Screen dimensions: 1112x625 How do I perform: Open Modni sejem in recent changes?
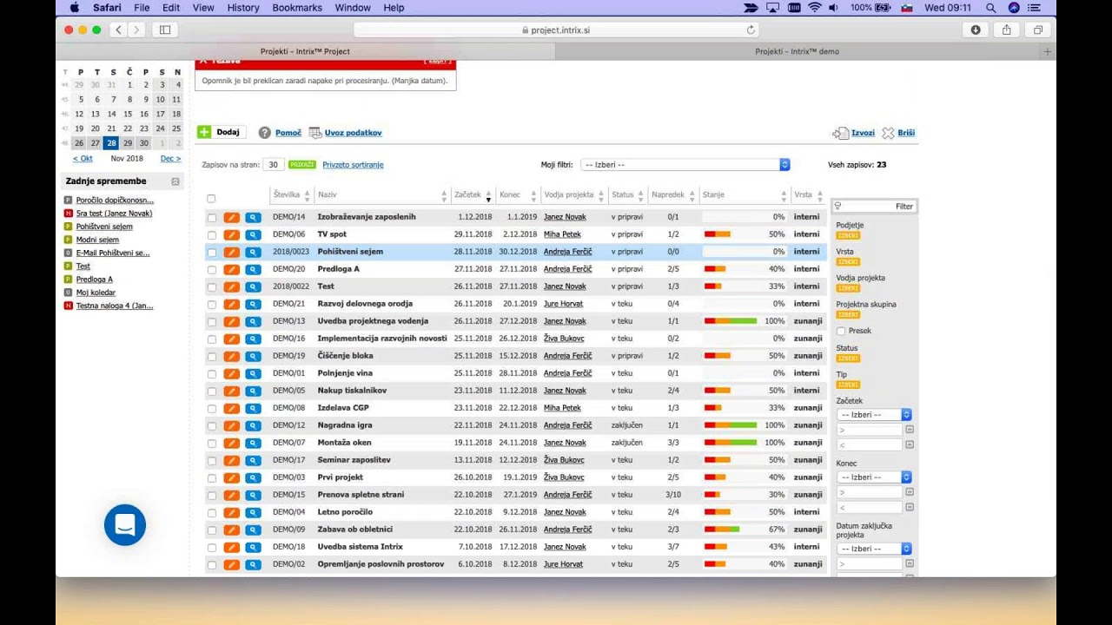[x=97, y=240]
